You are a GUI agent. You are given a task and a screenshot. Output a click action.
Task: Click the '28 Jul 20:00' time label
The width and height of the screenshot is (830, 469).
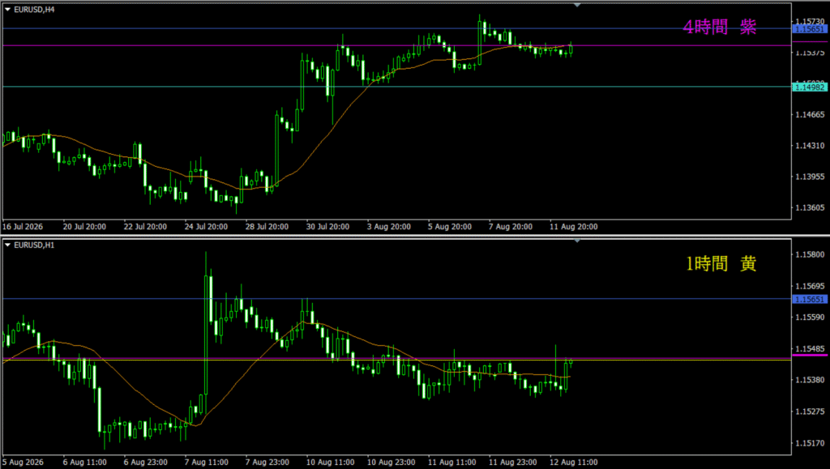267,227
